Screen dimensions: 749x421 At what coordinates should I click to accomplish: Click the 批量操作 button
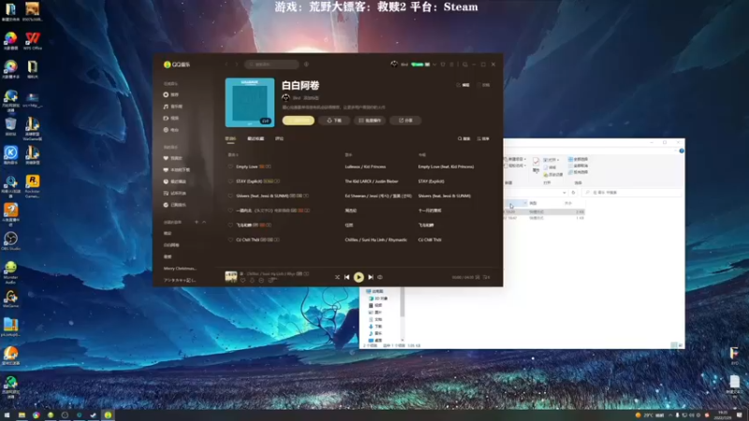click(x=370, y=121)
